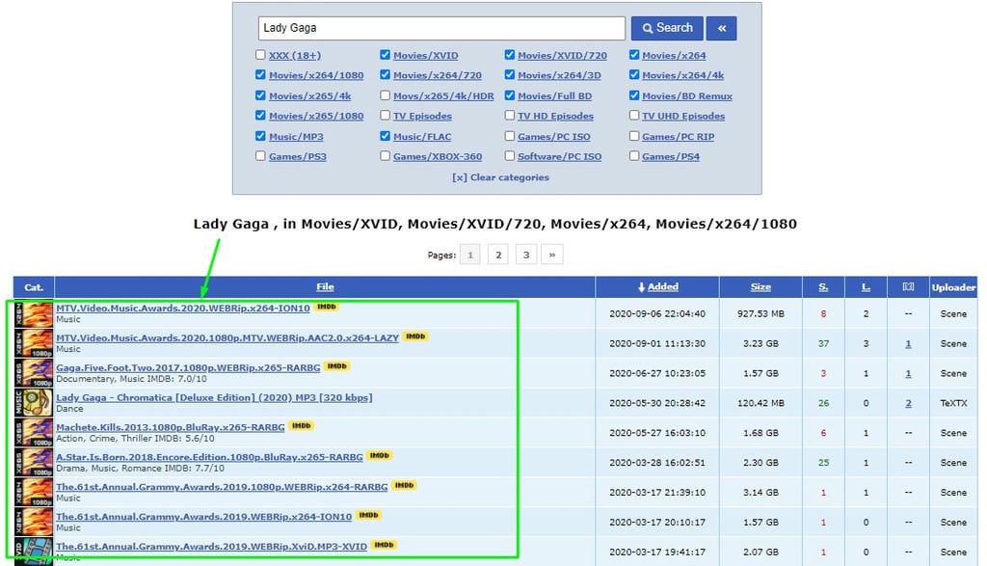Image resolution: width=987 pixels, height=566 pixels.
Task: Click IMDb badge next to MTV Awards x264-LAZY
Action: tap(415, 337)
